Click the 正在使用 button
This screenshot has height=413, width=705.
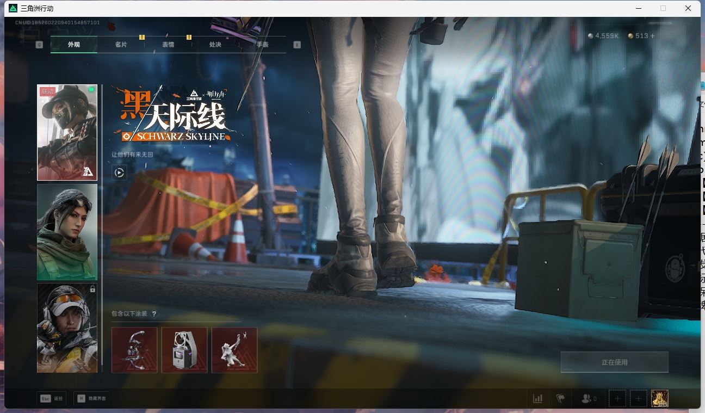point(614,362)
